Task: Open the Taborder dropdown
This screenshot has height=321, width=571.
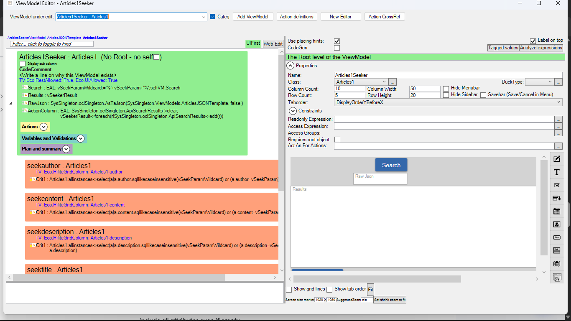Action: tap(559, 102)
